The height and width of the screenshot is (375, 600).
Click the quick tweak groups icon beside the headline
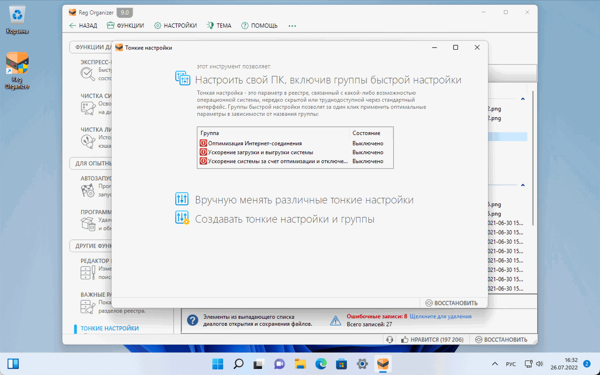point(183,78)
